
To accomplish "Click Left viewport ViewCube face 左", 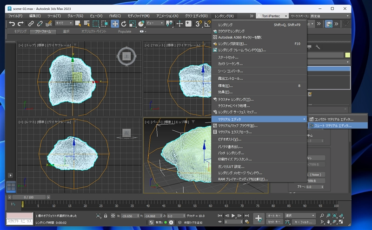I will (x=126, y=133).
